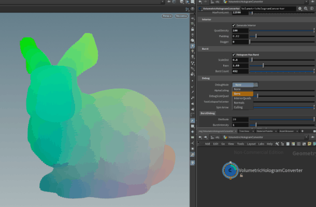316x207 pixels.
Task: Click obj in parameter pane path
Action: 217,2
